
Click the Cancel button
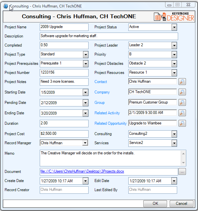click(181, 204)
